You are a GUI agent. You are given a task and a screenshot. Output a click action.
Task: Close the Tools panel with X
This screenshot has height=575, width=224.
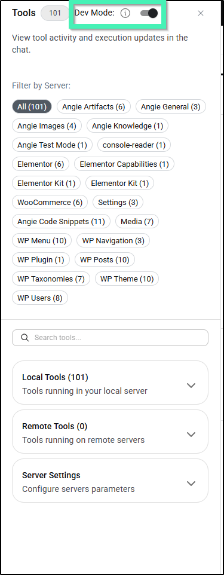[201, 13]
